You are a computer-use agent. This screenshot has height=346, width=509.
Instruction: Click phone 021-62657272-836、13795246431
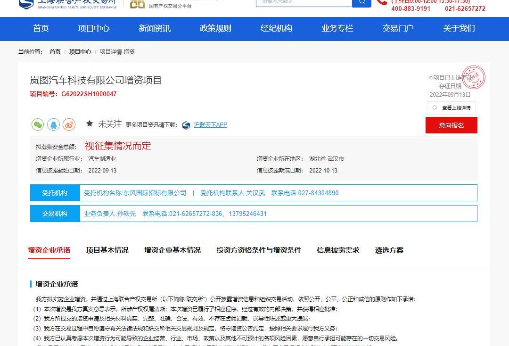tap(218, 214)
